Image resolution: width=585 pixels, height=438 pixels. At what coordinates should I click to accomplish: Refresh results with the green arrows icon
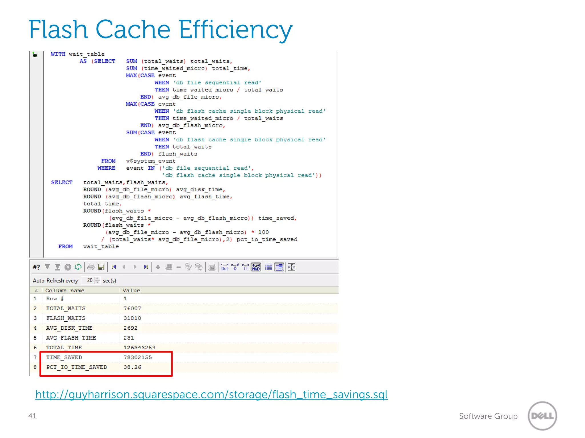tap(78, 267)
